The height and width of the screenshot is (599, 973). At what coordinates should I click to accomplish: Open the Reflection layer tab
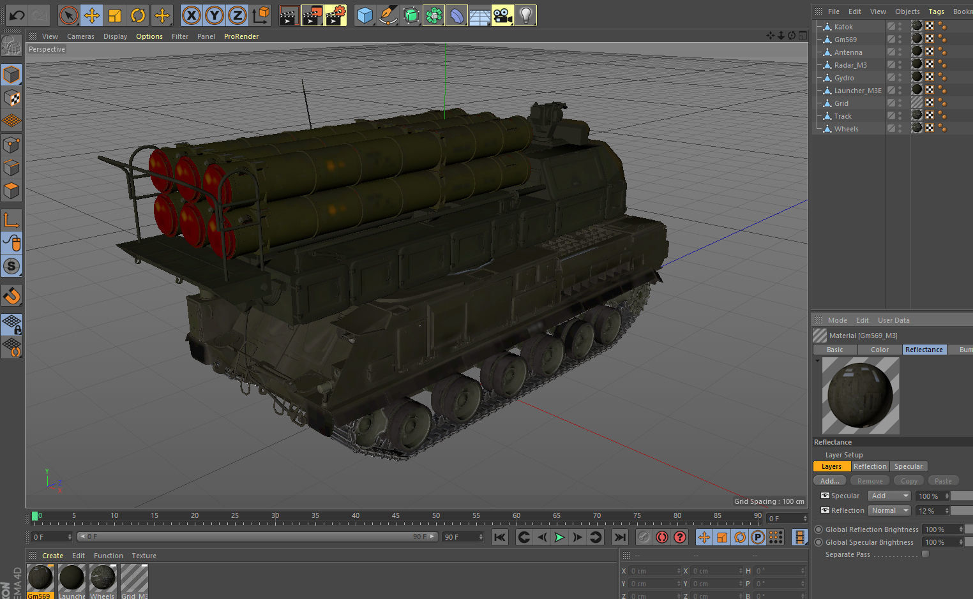point(870,466)
